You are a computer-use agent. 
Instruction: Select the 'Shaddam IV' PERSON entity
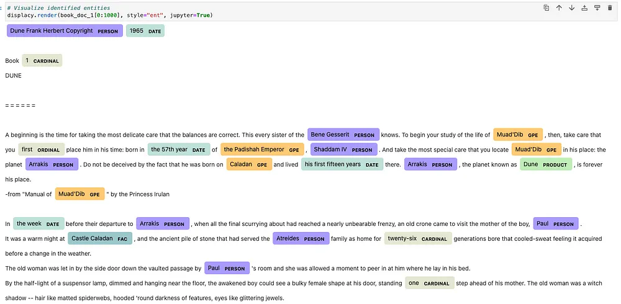tap(344, 150)
